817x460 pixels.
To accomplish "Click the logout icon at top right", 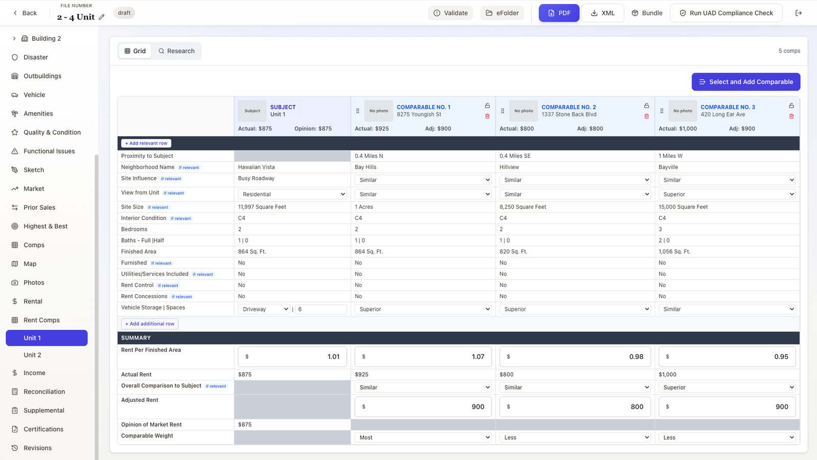I will (x=799, y=13).
